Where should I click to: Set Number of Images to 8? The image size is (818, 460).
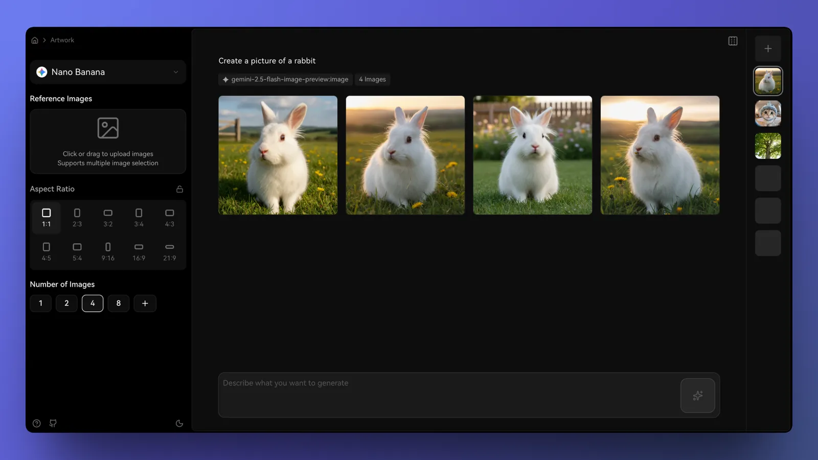pyautogui.click(x=119, y=303)
